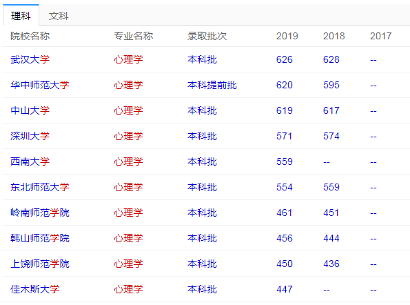This screenshot has height=305, width=410.
Task: Click 本科批 in the 武汉大学 row
Action: 202,59
